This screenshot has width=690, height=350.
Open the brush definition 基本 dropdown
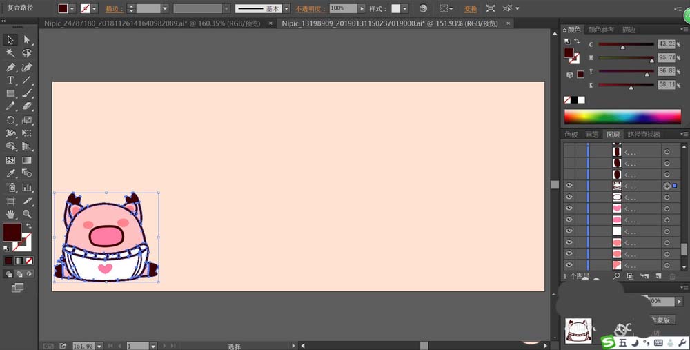coord(286,8)
